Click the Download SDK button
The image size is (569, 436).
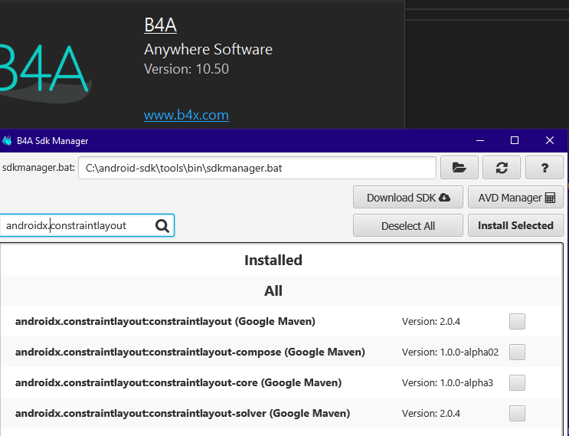(408, 197)
